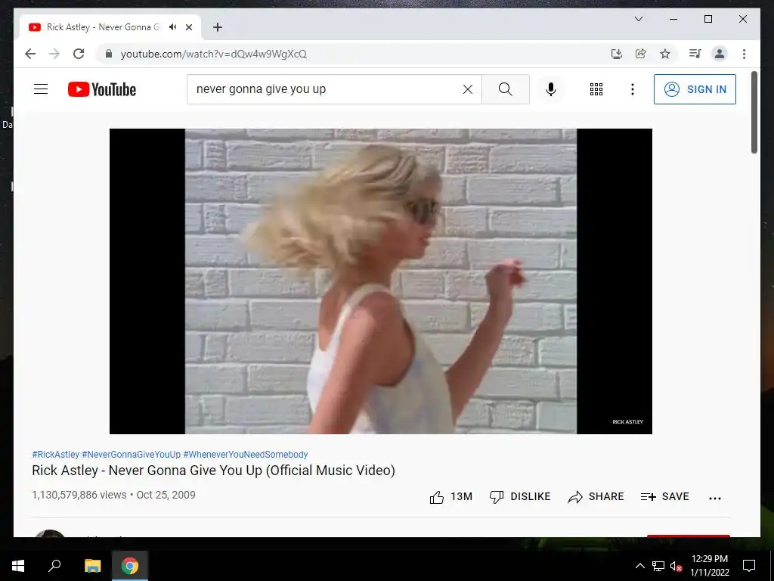Reload the page

(79, 54)
